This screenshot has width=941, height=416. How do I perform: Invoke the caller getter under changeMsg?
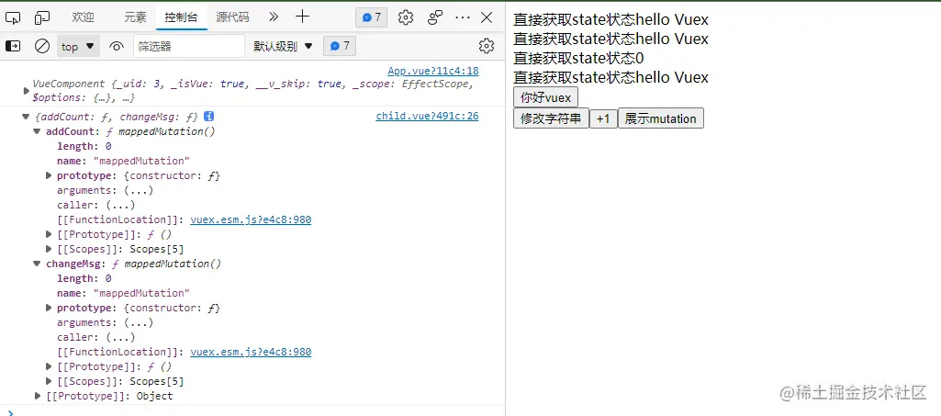point(120,337)
